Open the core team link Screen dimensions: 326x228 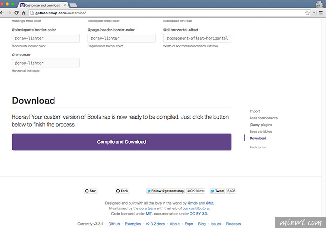148,208
